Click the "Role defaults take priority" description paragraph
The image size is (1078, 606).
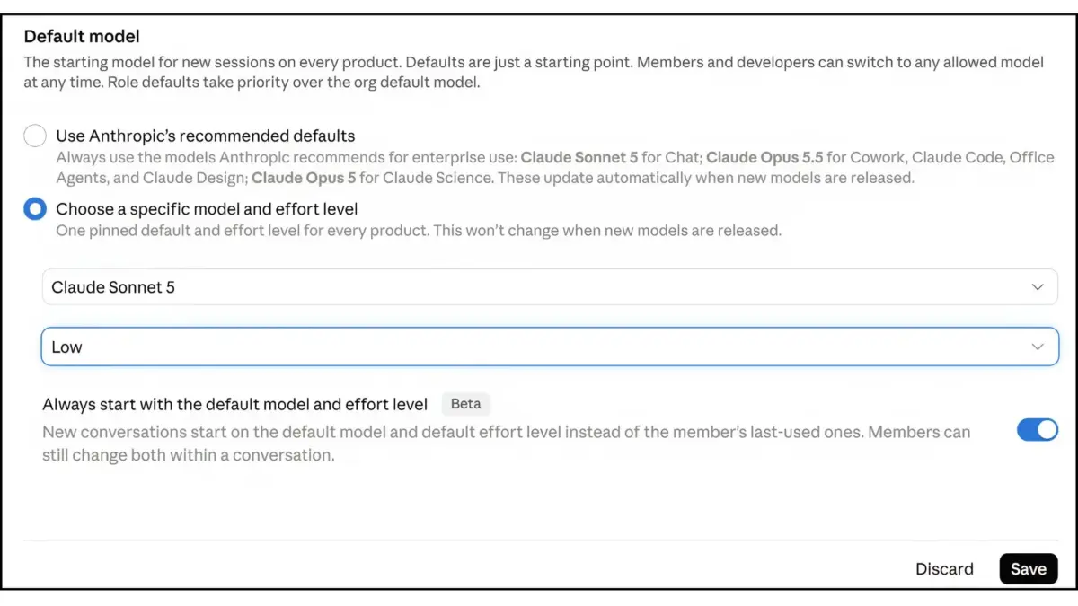pyautogui.click(x=534, y=73)
